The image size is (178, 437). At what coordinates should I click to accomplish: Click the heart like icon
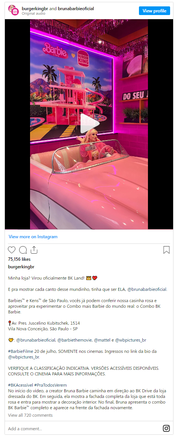12,250
